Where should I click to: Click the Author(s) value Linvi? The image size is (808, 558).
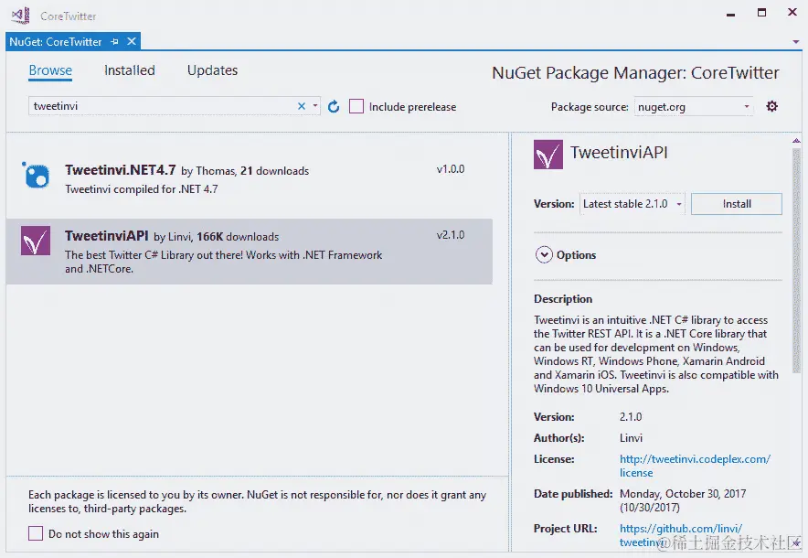pos(631,438)
